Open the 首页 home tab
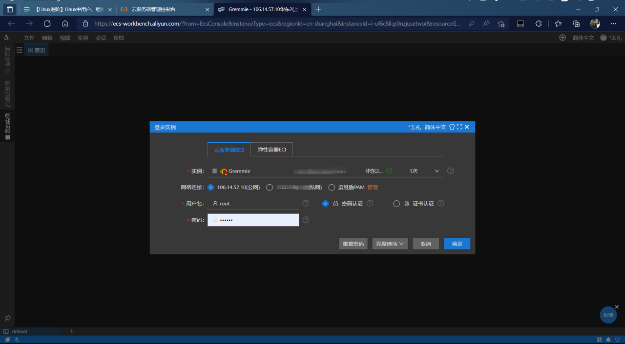The image size is (625, 344). coord(37,50)
